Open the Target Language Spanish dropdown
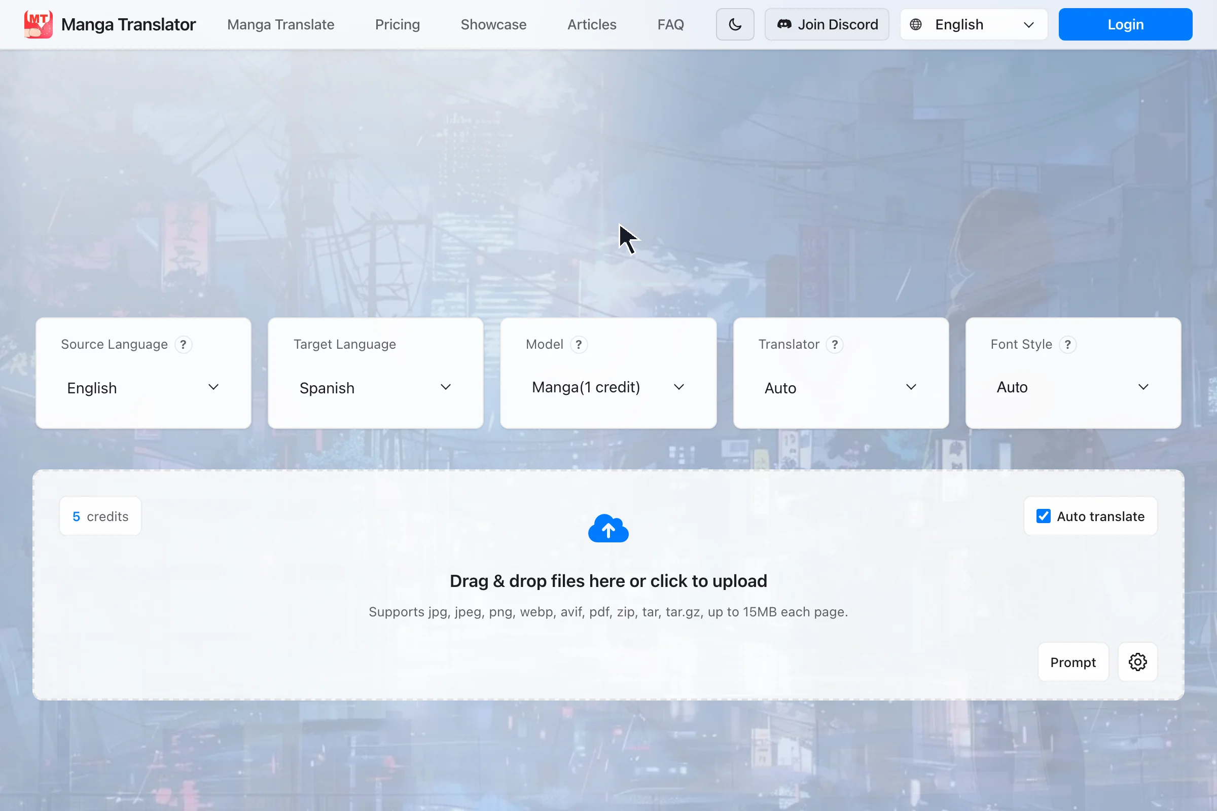The image size is (1217, 811). point(376,388)
